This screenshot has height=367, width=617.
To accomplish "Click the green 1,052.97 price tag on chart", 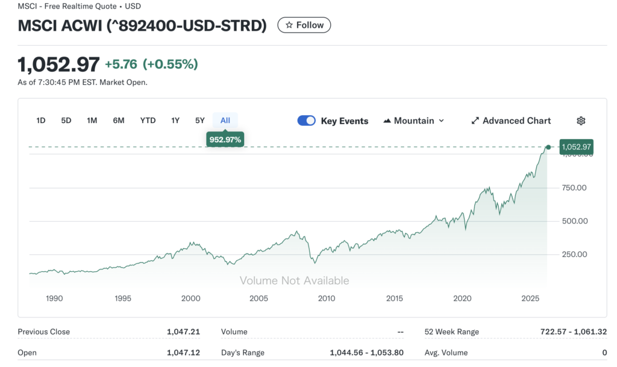I will click(577, 147).
